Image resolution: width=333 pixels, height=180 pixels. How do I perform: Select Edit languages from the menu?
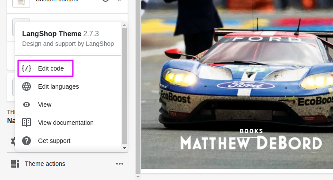pos(58,86)
